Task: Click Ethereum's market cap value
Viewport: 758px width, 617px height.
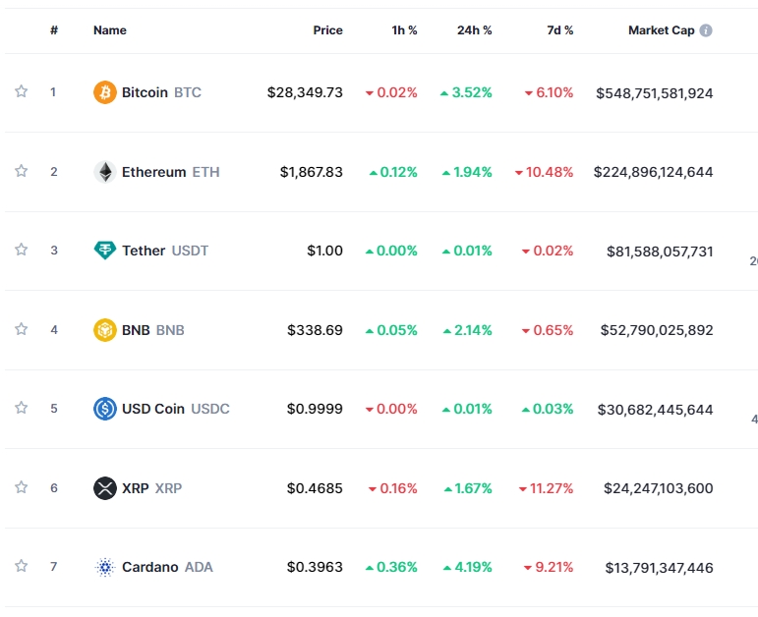Action: 653,172
